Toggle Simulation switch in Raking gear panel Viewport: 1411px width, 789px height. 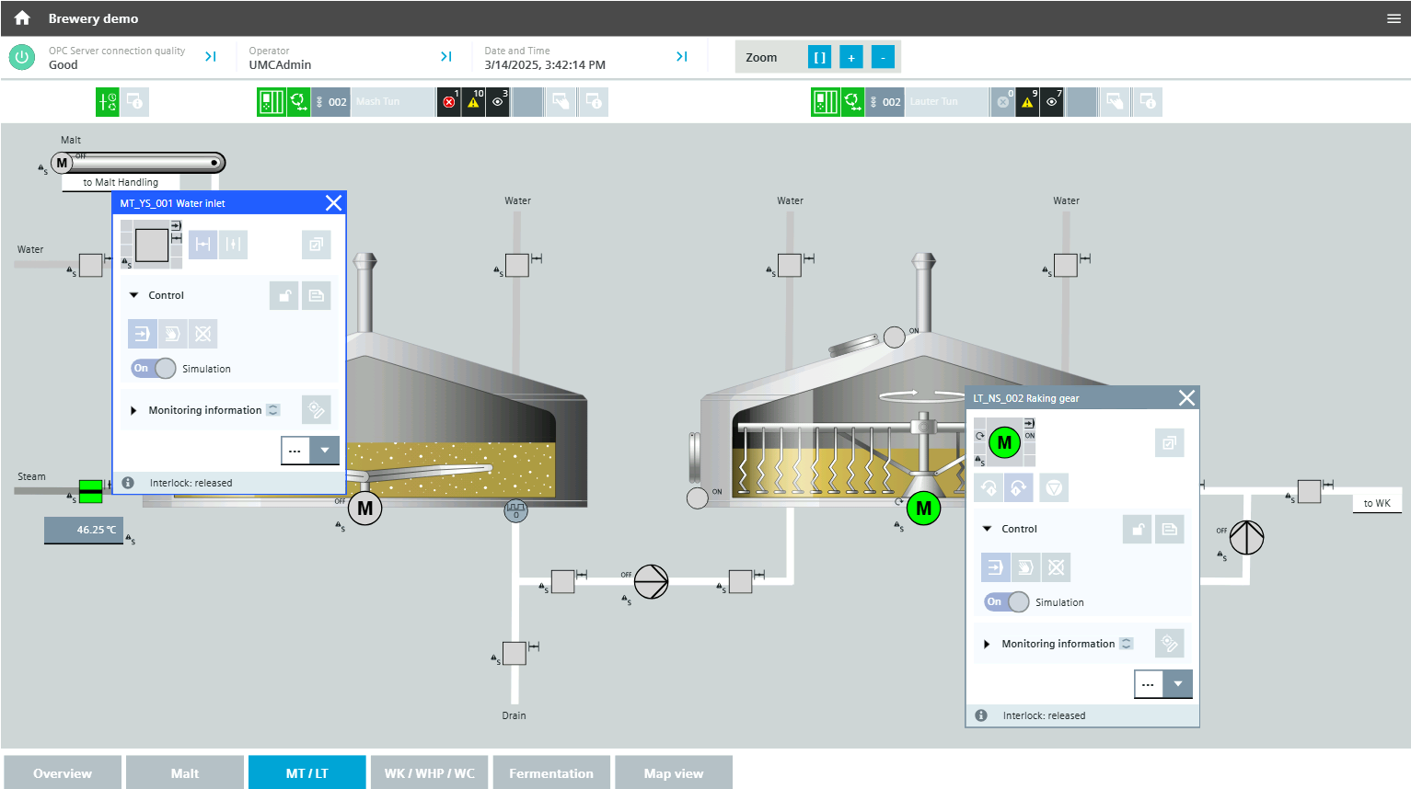[1007, 602]
